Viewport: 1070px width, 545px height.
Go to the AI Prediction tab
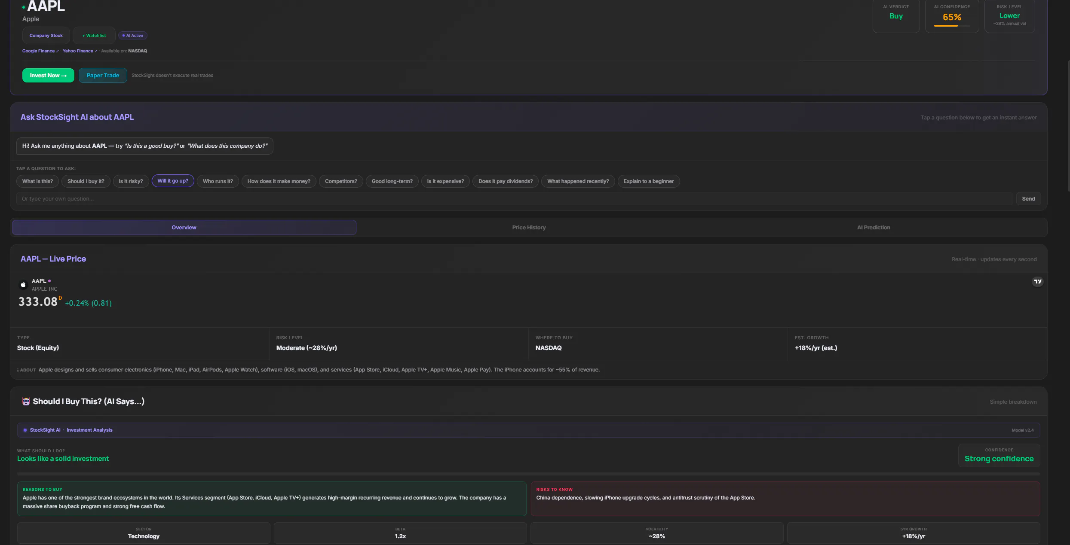coord(874,228)
